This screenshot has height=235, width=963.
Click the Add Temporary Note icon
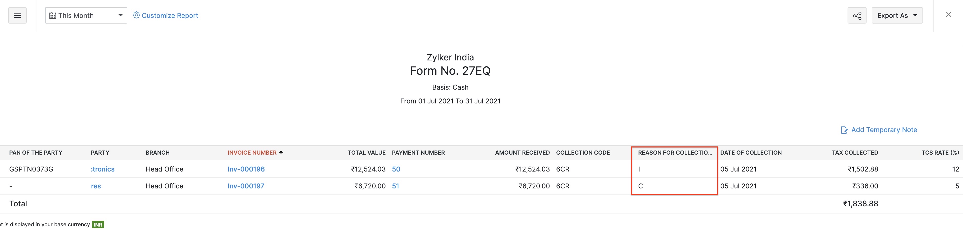point(844,130)
